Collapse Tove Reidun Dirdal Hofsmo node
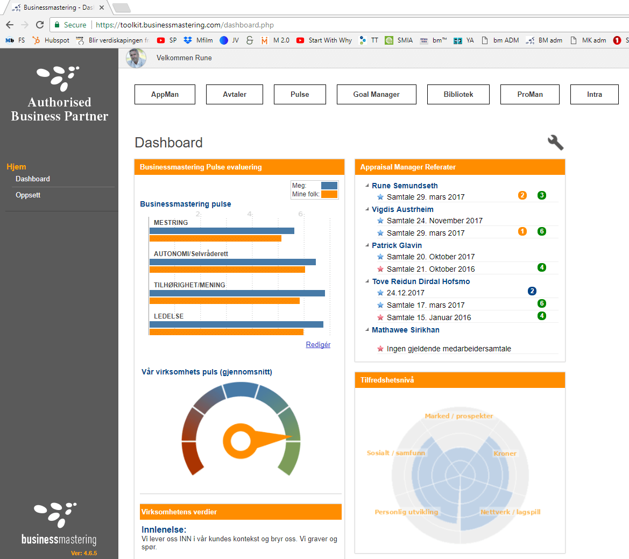The height and width of the screenshot is (559, 629). coord(367,281)
